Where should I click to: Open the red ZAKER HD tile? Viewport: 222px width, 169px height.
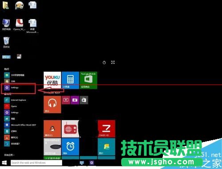107,129
